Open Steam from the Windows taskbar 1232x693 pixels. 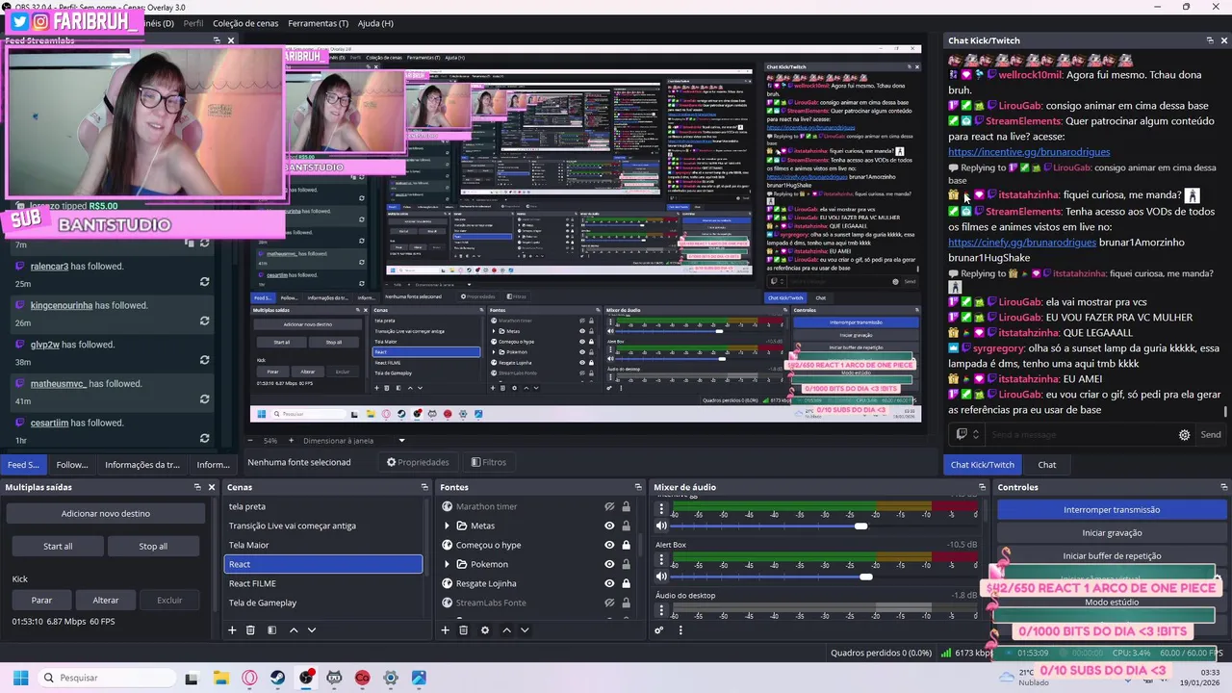(277, 678)
